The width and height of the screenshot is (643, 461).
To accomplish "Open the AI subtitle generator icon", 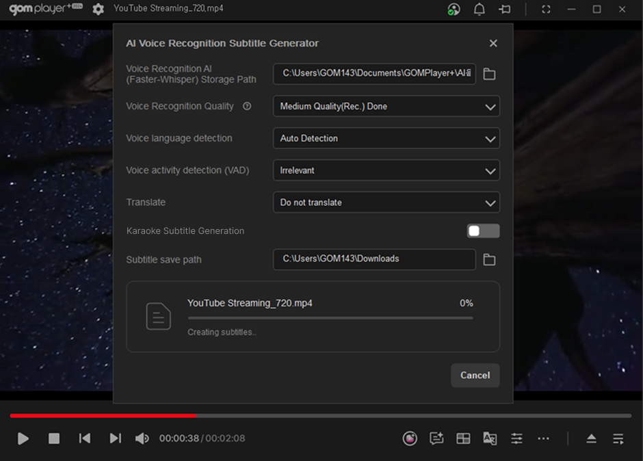I will (436, 438).
